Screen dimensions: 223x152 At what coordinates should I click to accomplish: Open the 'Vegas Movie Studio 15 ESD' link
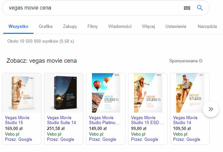147,120
